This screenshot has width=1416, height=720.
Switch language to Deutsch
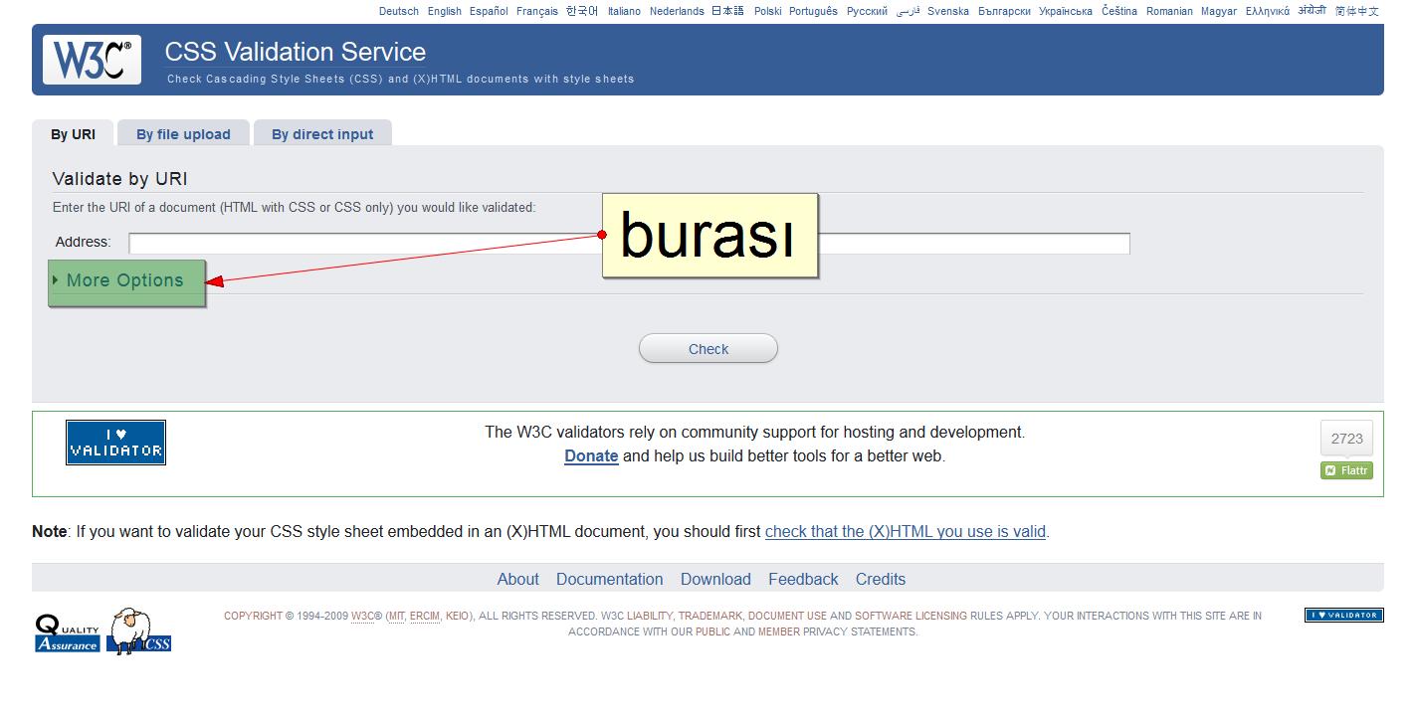(399, 12)
